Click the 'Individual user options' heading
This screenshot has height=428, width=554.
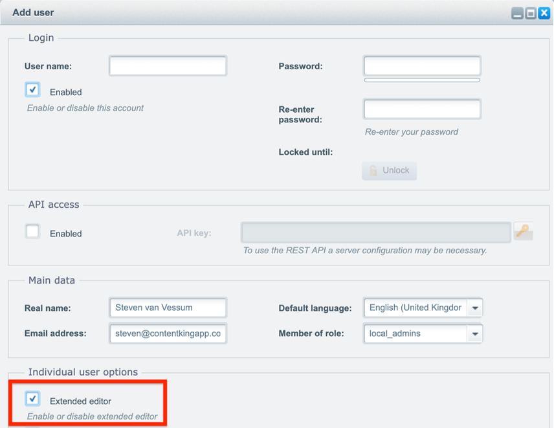coord(83,372)
